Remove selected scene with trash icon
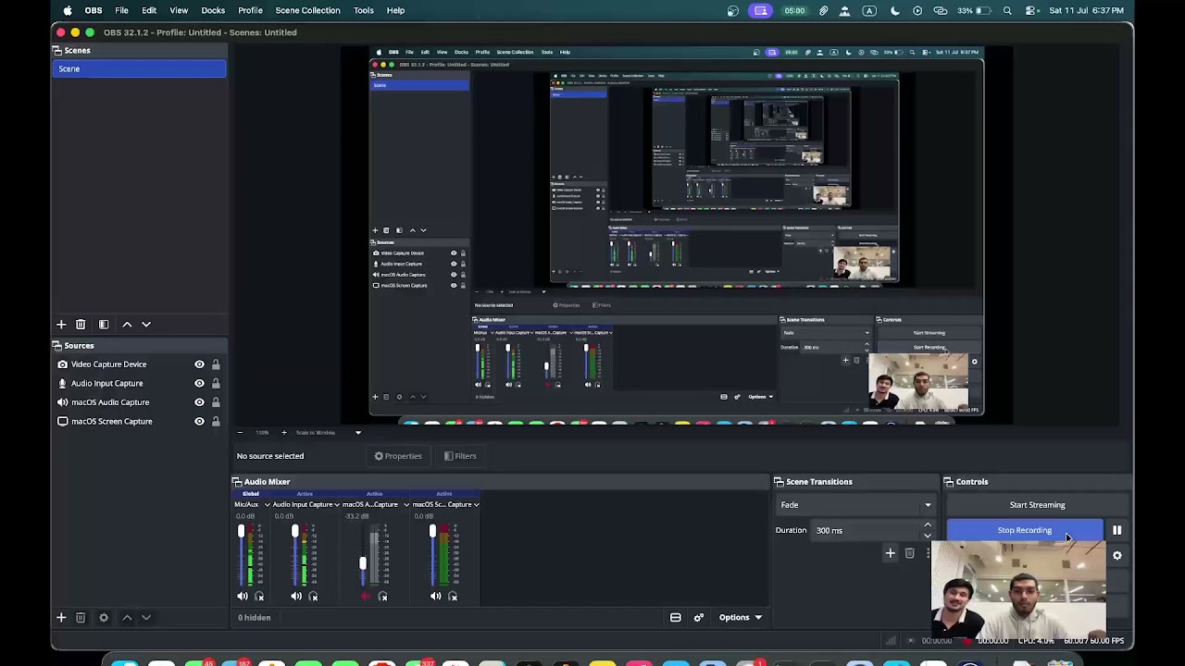This screenshot has width=1185, height=666. pos(81,325)
